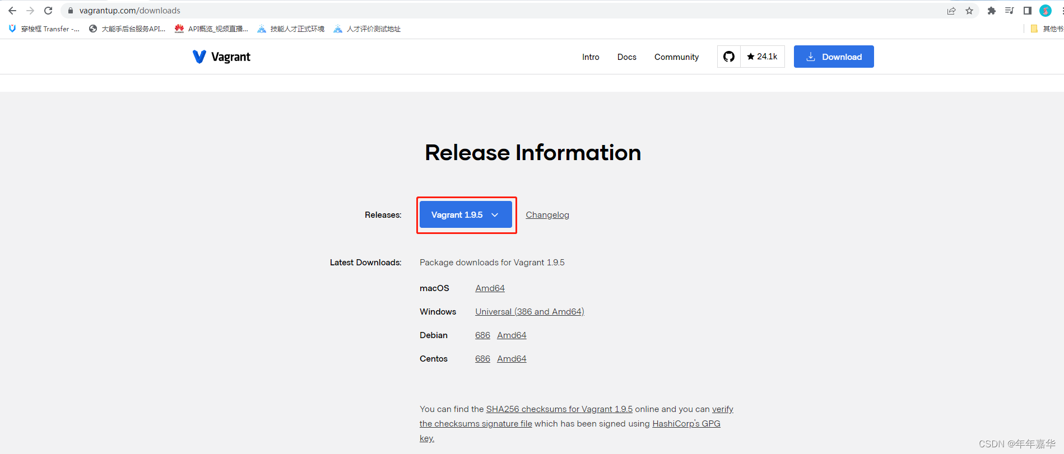Open the Community menu item
This screenshot has height=454, width=1064.
click(676, 57)
